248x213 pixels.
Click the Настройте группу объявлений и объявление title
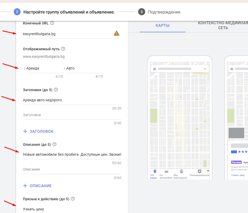click(69, 12)
